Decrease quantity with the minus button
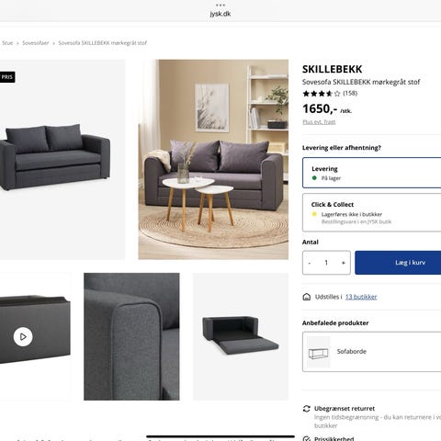This screenshot has width=441, height=441. (x=310, y=263)
